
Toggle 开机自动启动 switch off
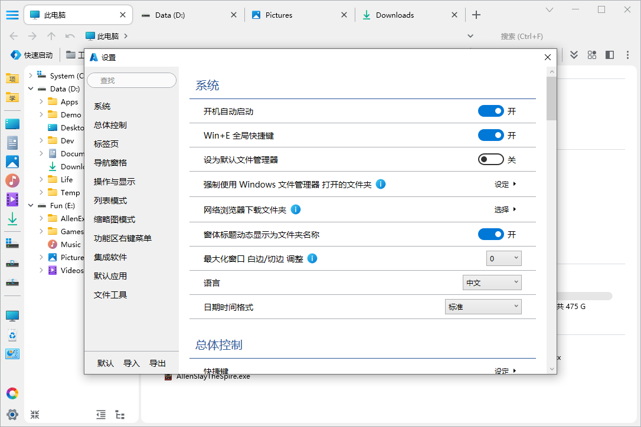[490, 111]
